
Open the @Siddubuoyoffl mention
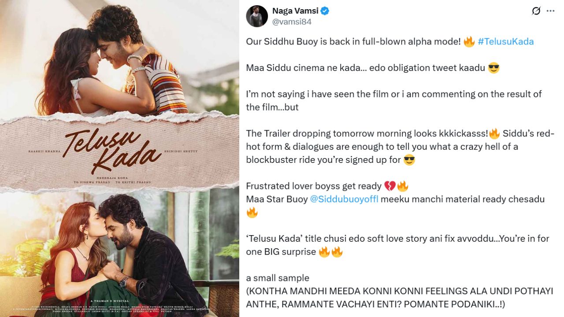(x=344, y=199)
